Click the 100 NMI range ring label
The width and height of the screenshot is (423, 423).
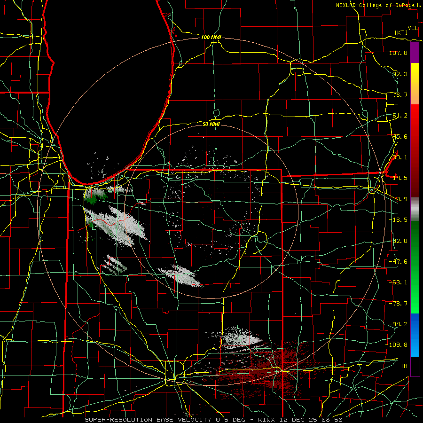tap(211, 37)
